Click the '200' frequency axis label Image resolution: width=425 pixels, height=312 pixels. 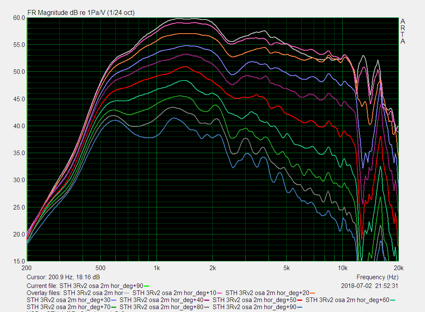click(27, 268)
